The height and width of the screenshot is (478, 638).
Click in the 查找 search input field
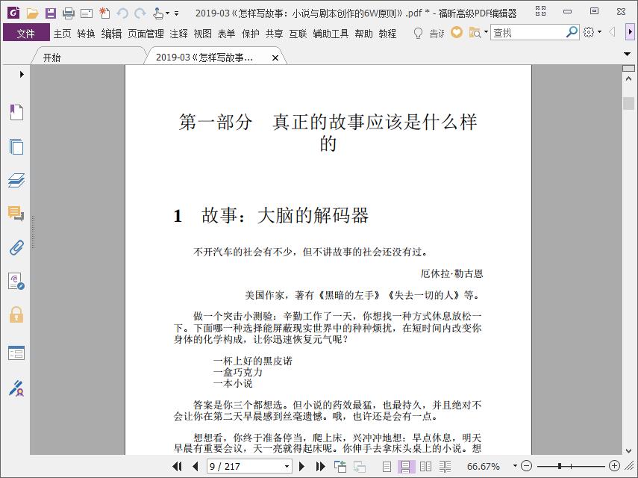click(528, 32)
